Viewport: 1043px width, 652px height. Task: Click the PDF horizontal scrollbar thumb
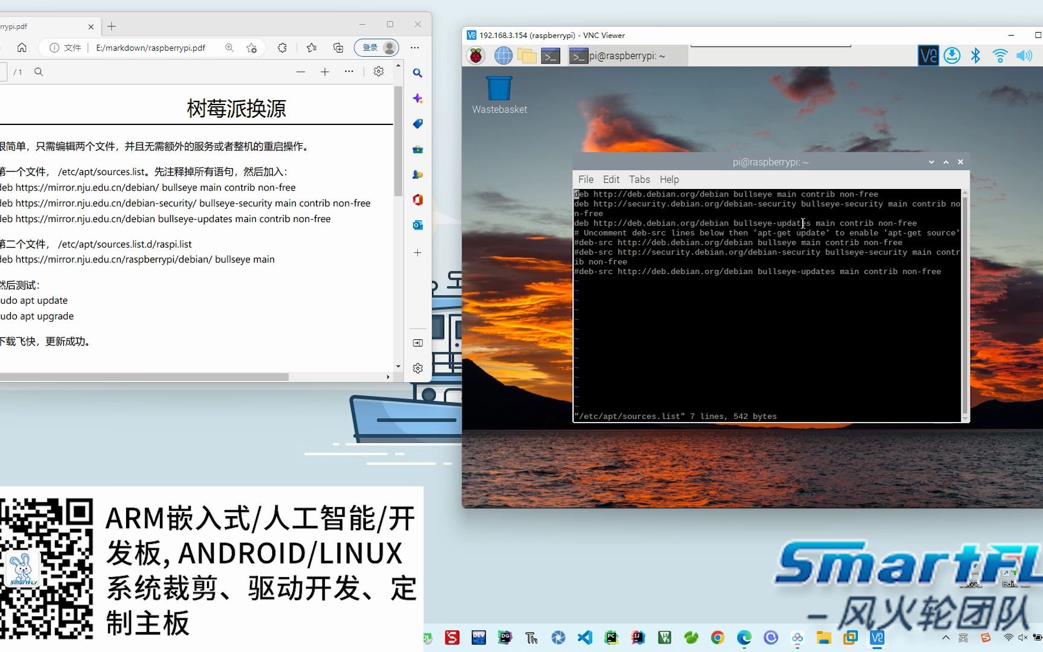tap(144, 377)
